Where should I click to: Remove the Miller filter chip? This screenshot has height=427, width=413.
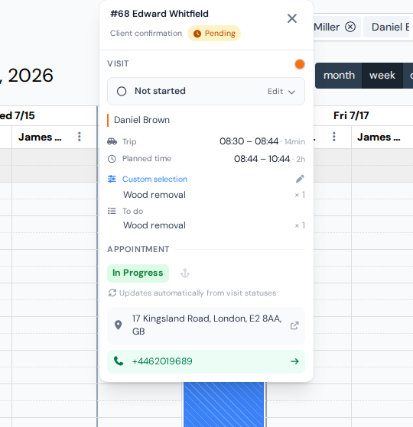pos(350,27)
